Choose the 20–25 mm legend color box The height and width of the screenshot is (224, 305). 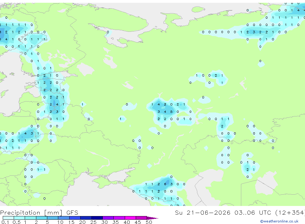pyautogui.click(x=86, y=218)
